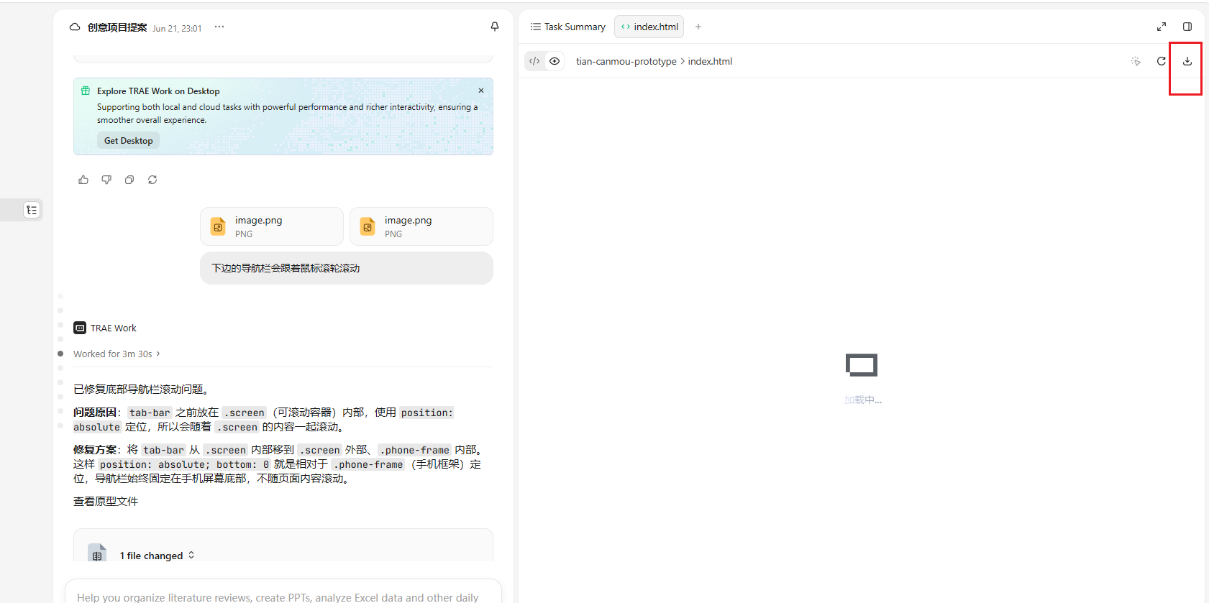Open the first image.png attachment
The height and width of the screenshot is (603, 1209).
click(272, 226)
